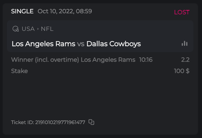
Task: Click the 08:59 bet placement time
Action: 84,11
